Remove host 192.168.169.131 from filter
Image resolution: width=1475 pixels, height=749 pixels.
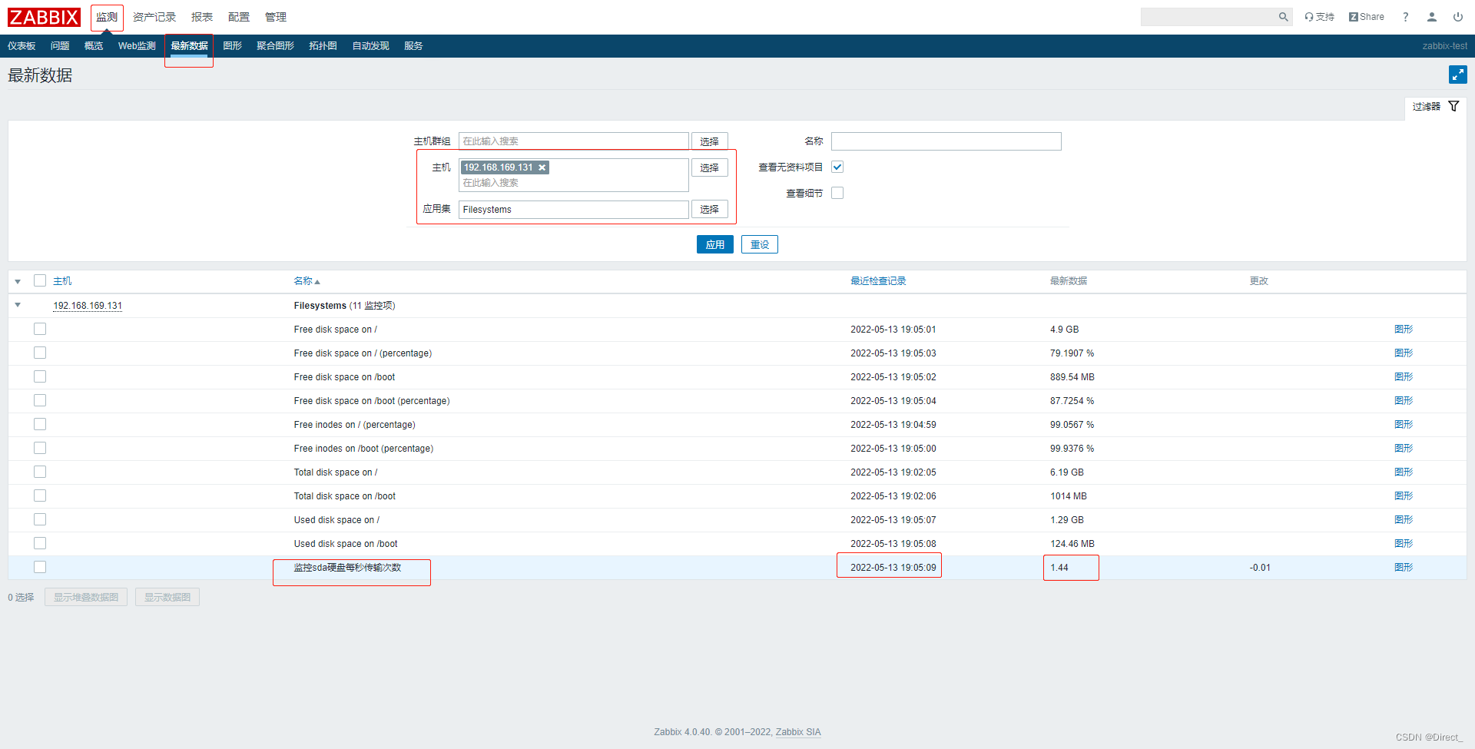click(x=542, y=167)
